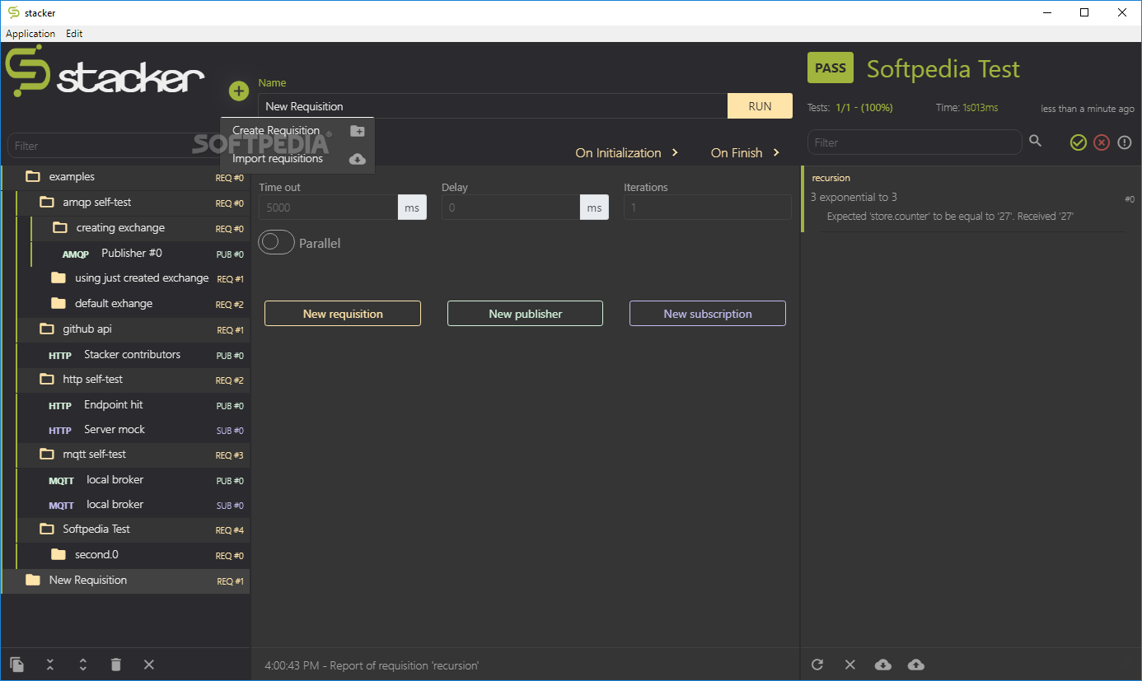The width and height of the screenshot is (1142, 681).
Task: Click the '3 exponential to 3' test result
Action: click(854, 197)
